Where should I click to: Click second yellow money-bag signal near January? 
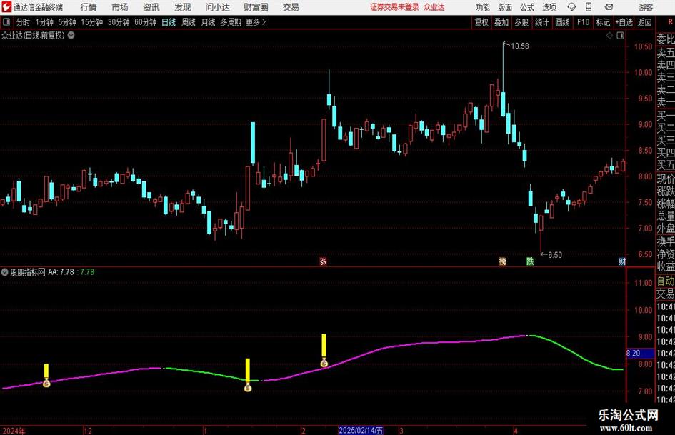248,387
